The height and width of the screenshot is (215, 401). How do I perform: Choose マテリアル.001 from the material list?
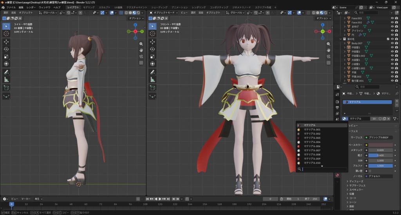[322, 129]
